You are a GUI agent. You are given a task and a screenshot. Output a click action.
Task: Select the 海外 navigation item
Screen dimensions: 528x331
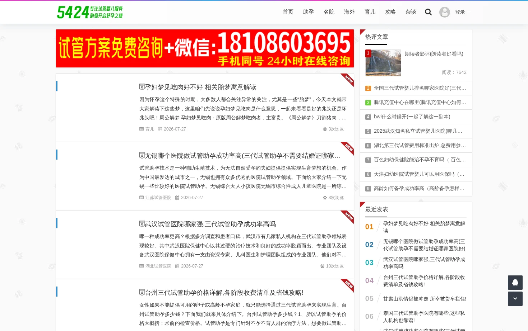349,12
